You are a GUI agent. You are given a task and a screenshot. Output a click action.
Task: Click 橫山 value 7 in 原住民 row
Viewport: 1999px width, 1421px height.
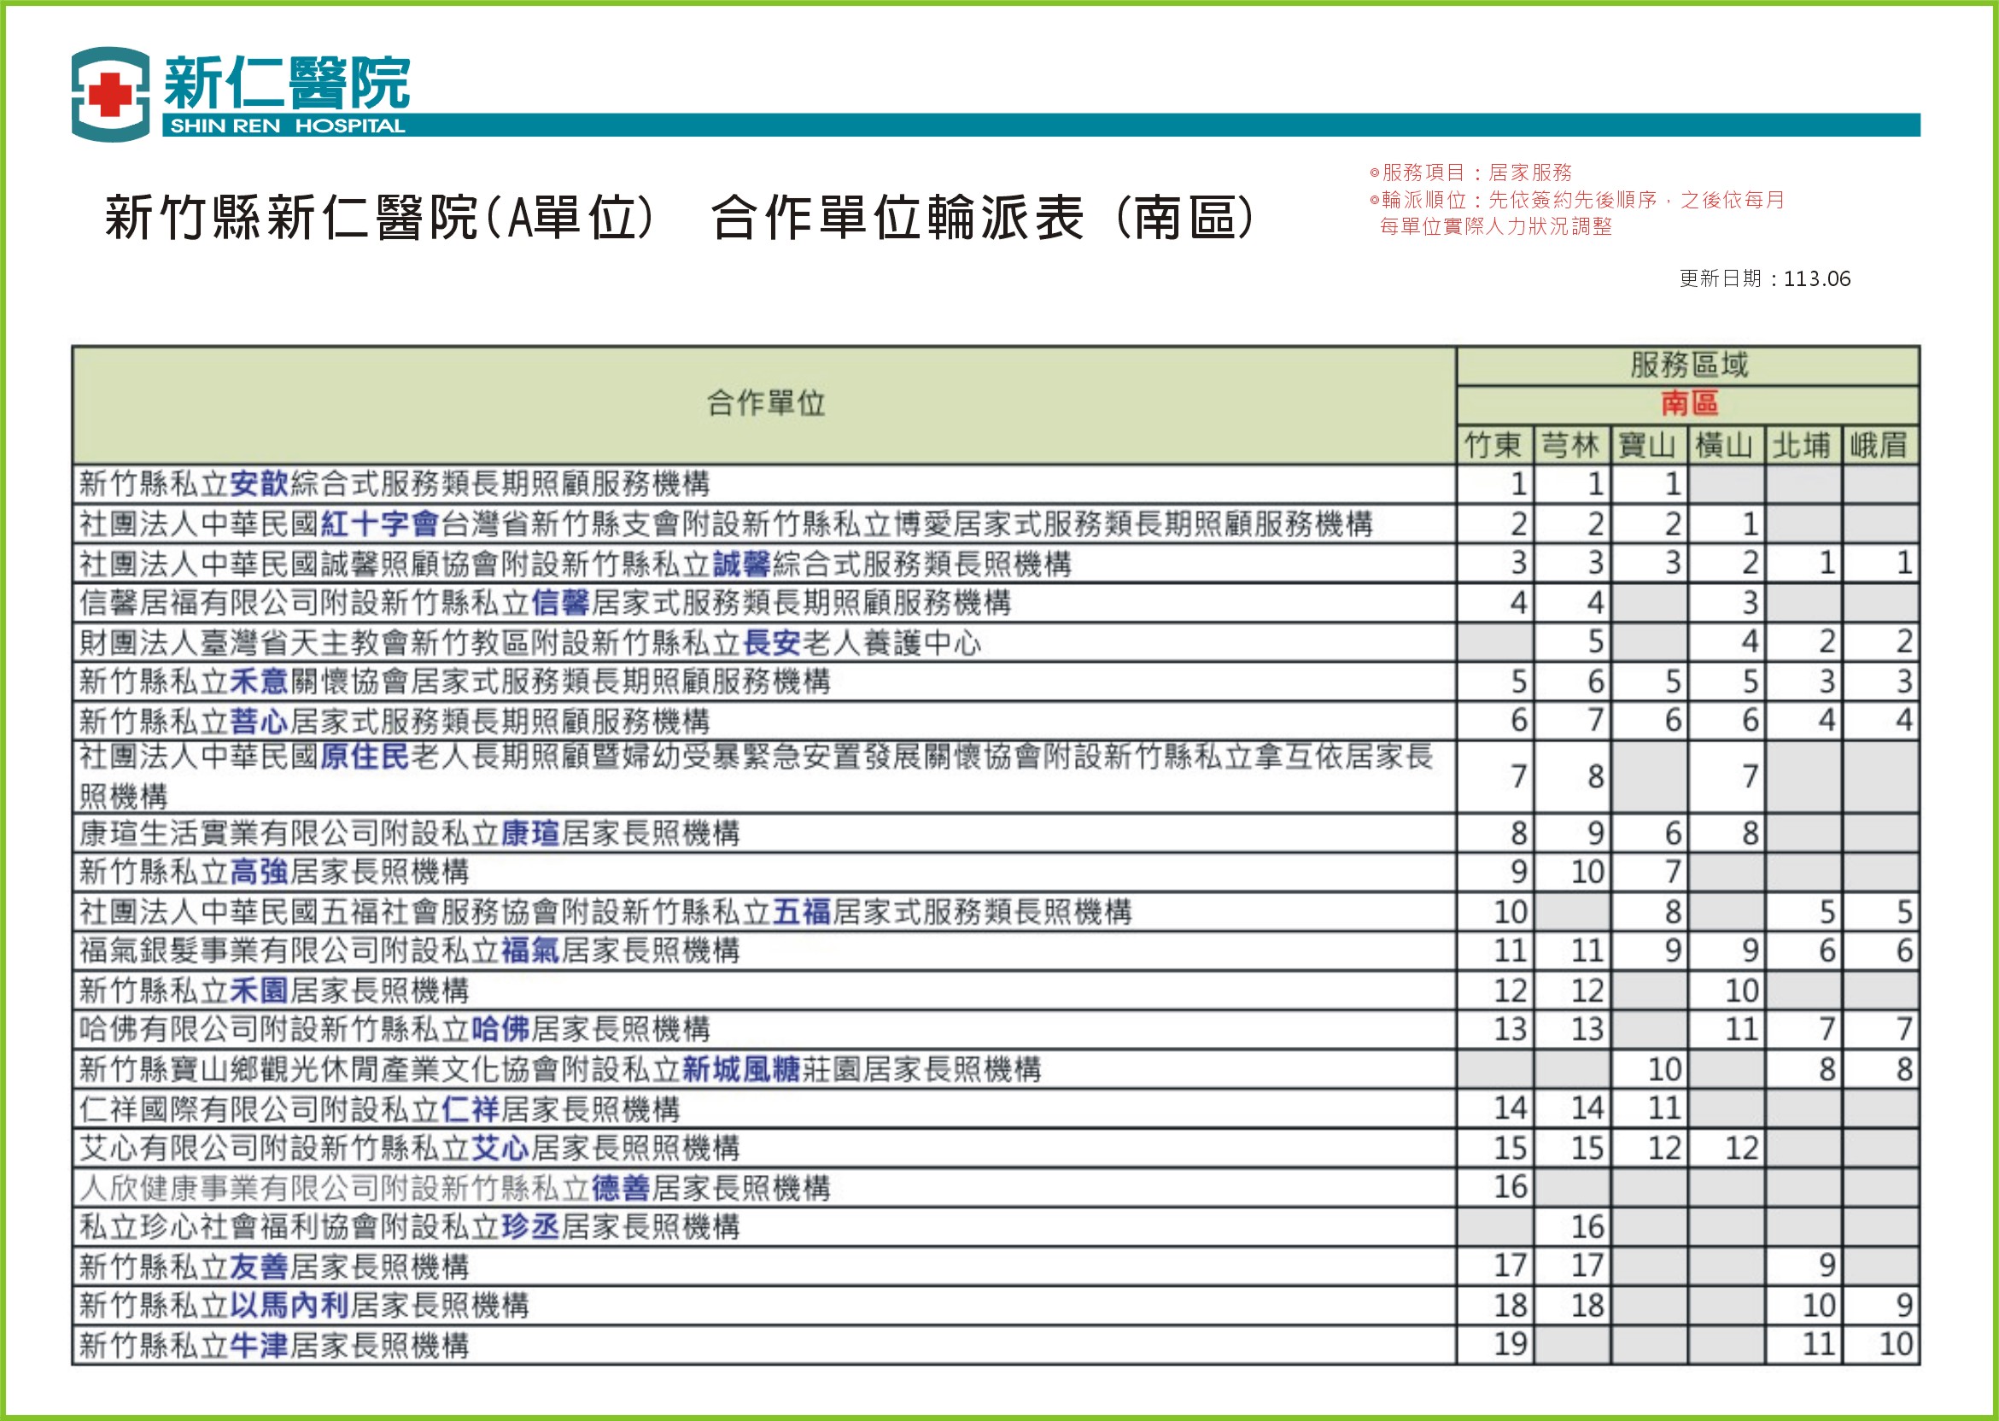point(1751,777)
